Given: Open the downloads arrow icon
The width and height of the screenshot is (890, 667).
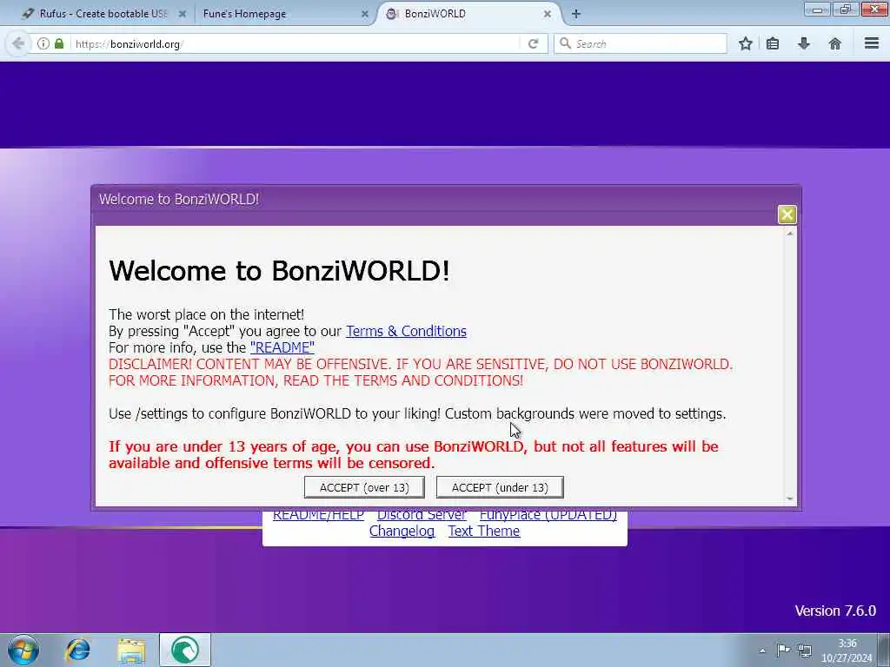Looking at the screenshot, I should (804, 43).
